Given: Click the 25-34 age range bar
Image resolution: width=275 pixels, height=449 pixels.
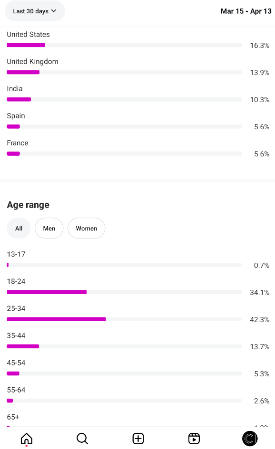Looking at the screenshot, I should [124, 319].
